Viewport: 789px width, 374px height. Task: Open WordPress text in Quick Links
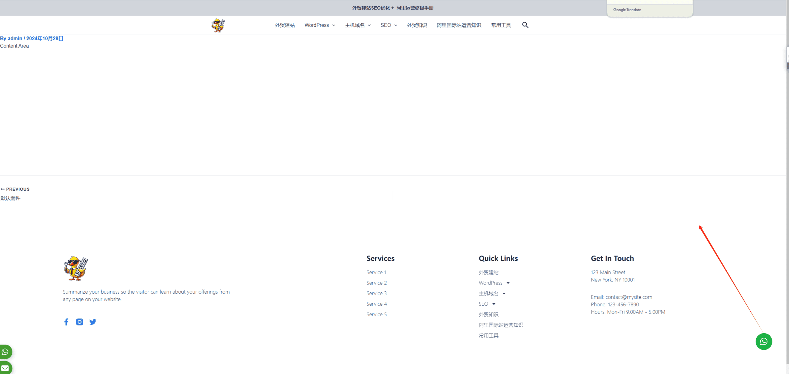click(x=490, y=283)
